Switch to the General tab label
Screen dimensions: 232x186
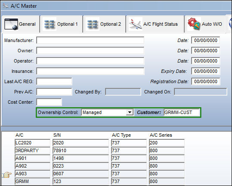pyautogui.click(x=27, y=24)
